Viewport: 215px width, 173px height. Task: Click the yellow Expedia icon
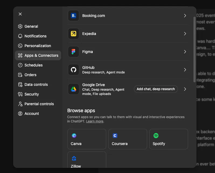click(74, 34)
